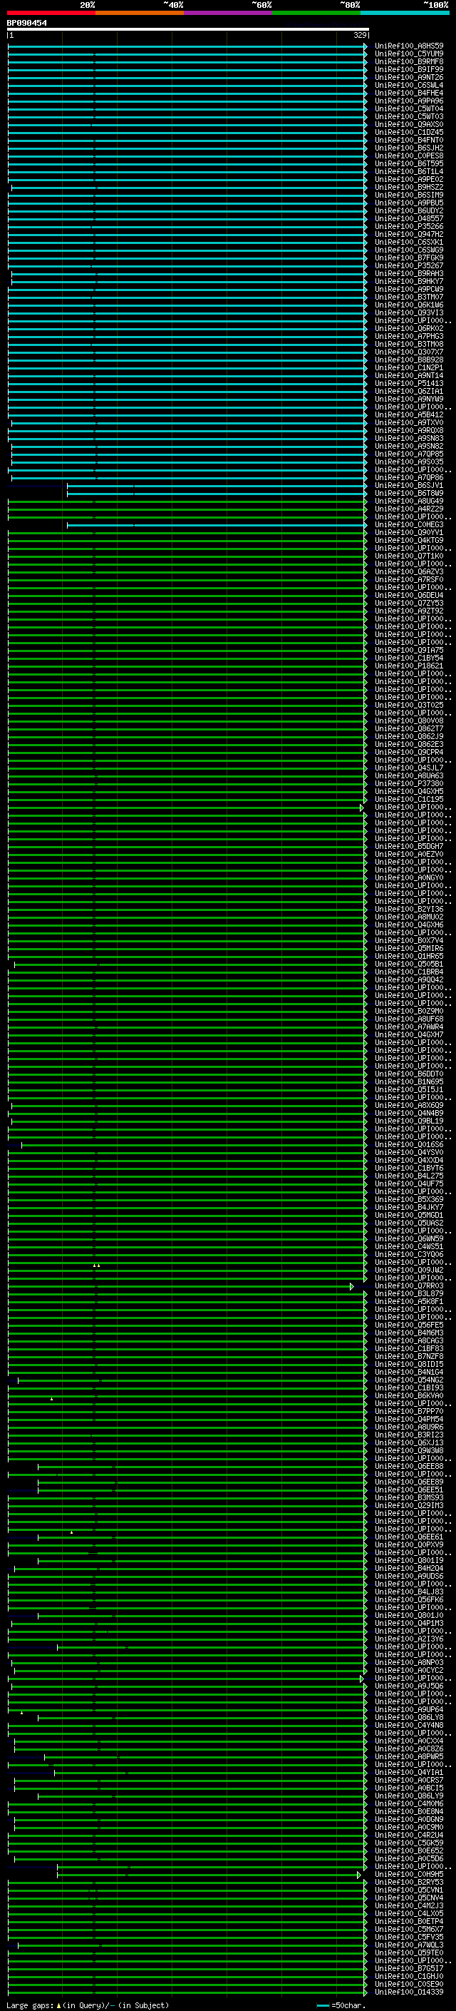The width and height of the screenshot is (456, 2011).
Task: Click label UniRef100_A7WQL3
Action: [409, 1945]
